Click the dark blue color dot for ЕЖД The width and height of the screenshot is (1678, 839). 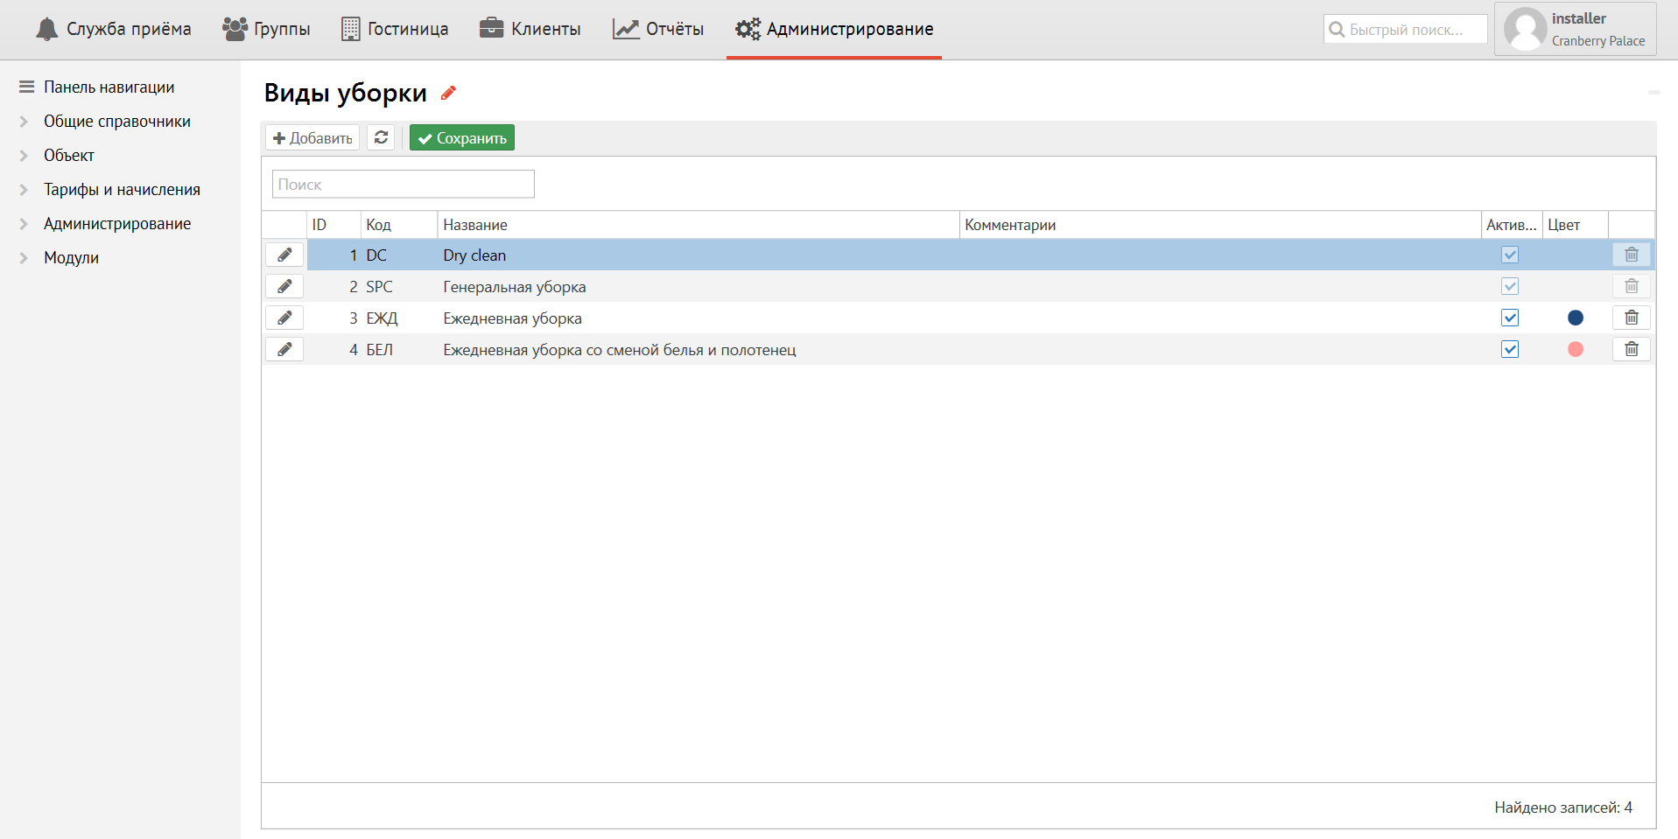pyautogui.click(x=1575, y=318)
